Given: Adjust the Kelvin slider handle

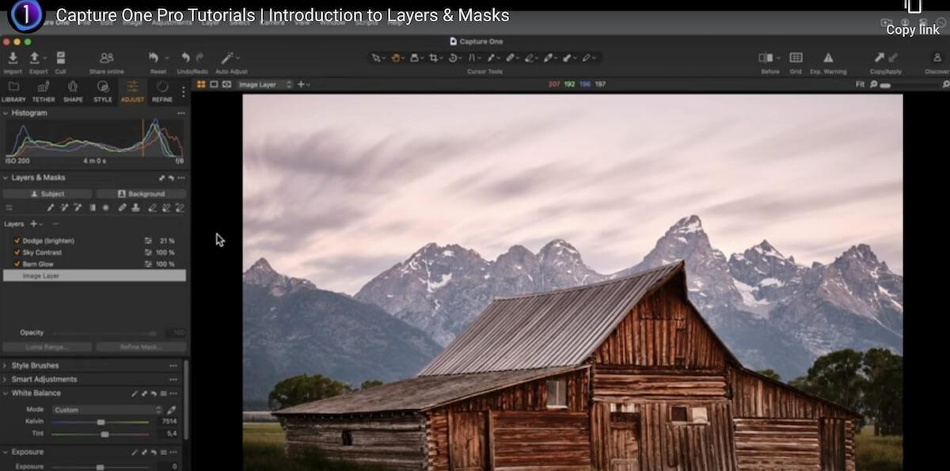Looking at the screenshot, I should point(101,422).
